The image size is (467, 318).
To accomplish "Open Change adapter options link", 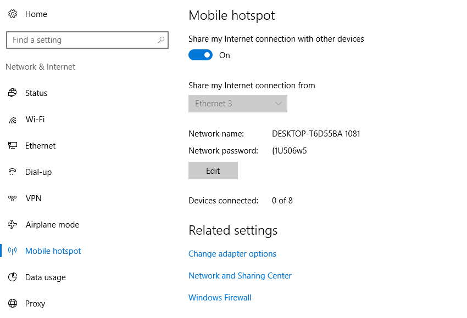I will click(232, 254).
